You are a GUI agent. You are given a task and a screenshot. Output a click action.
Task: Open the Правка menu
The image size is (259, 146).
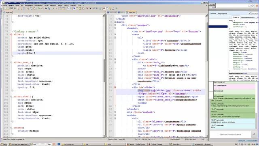11,5
